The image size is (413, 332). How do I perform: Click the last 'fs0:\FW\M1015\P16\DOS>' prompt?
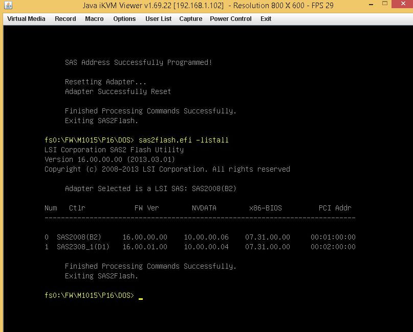click(89, 295)
